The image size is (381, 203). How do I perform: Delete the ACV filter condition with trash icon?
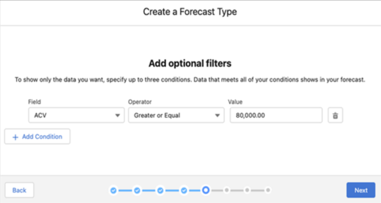coord(335,116)
